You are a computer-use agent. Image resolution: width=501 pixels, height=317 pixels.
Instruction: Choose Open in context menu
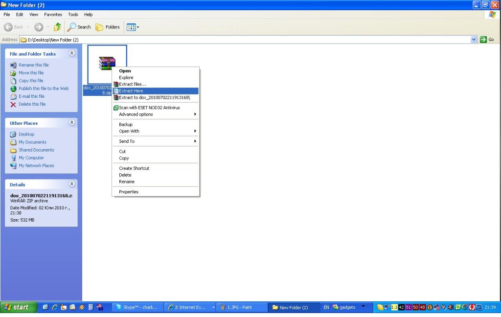point(156,71)
